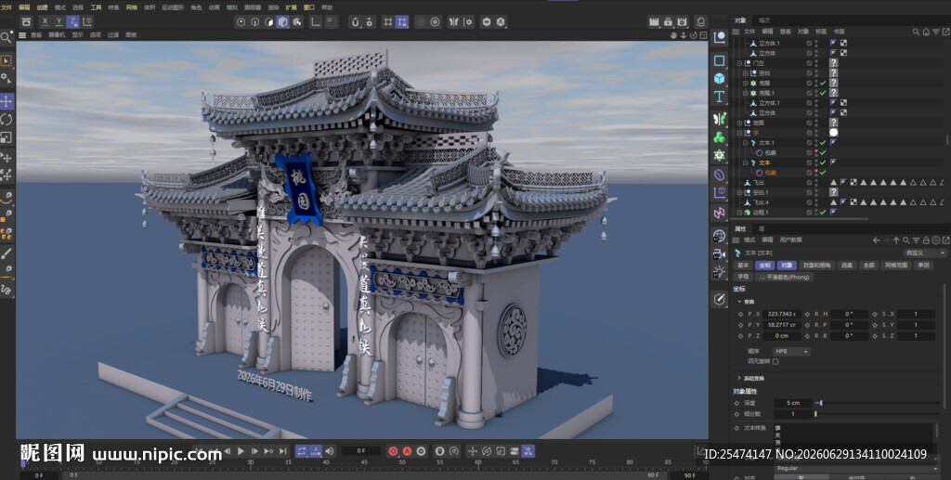Click the 封盖和倒角 attribute button
Screen dimensions: 951x480
(816, 266)
